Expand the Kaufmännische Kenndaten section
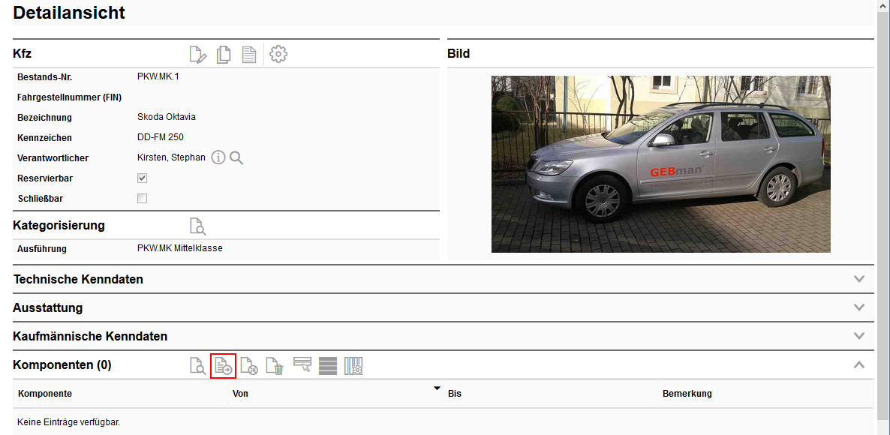 coord(859,336)
